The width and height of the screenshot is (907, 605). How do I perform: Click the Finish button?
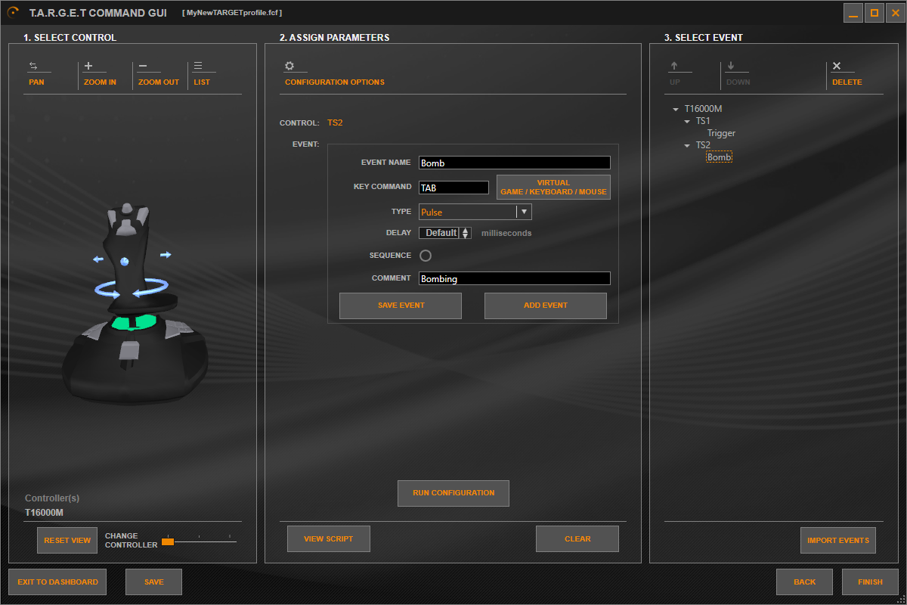click(x=870, y=582)
